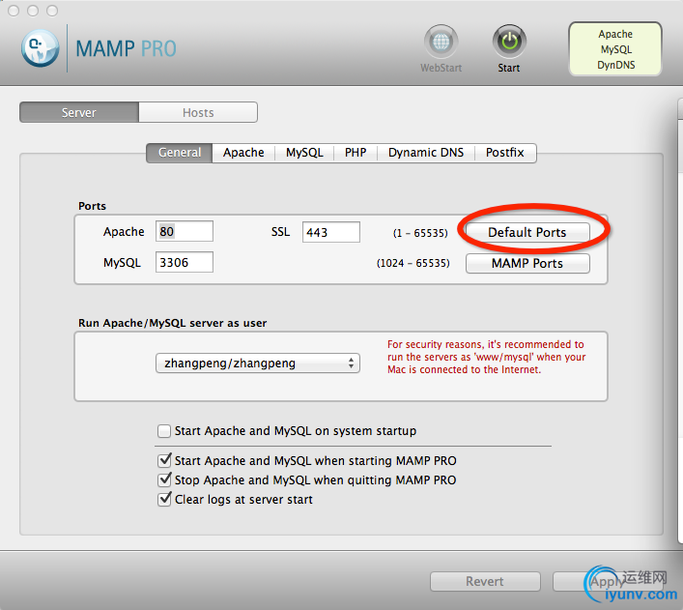Screen dimensions: 683x610
Task: Open the MySQL tab
Action: pos(304,153)
